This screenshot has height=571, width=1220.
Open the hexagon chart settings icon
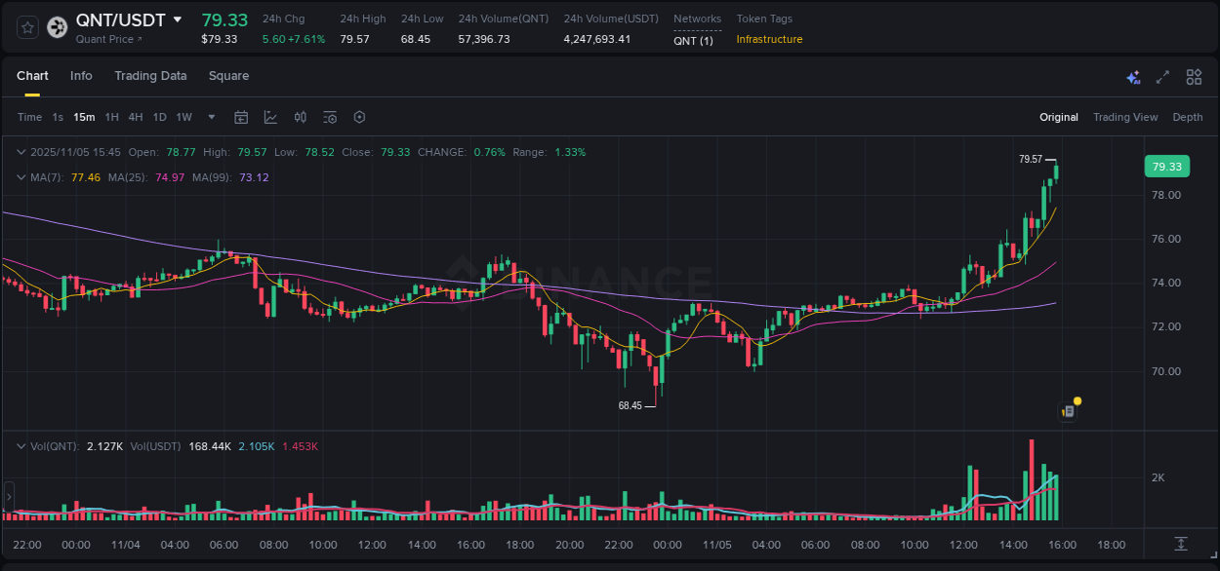[x=359, y=117]
